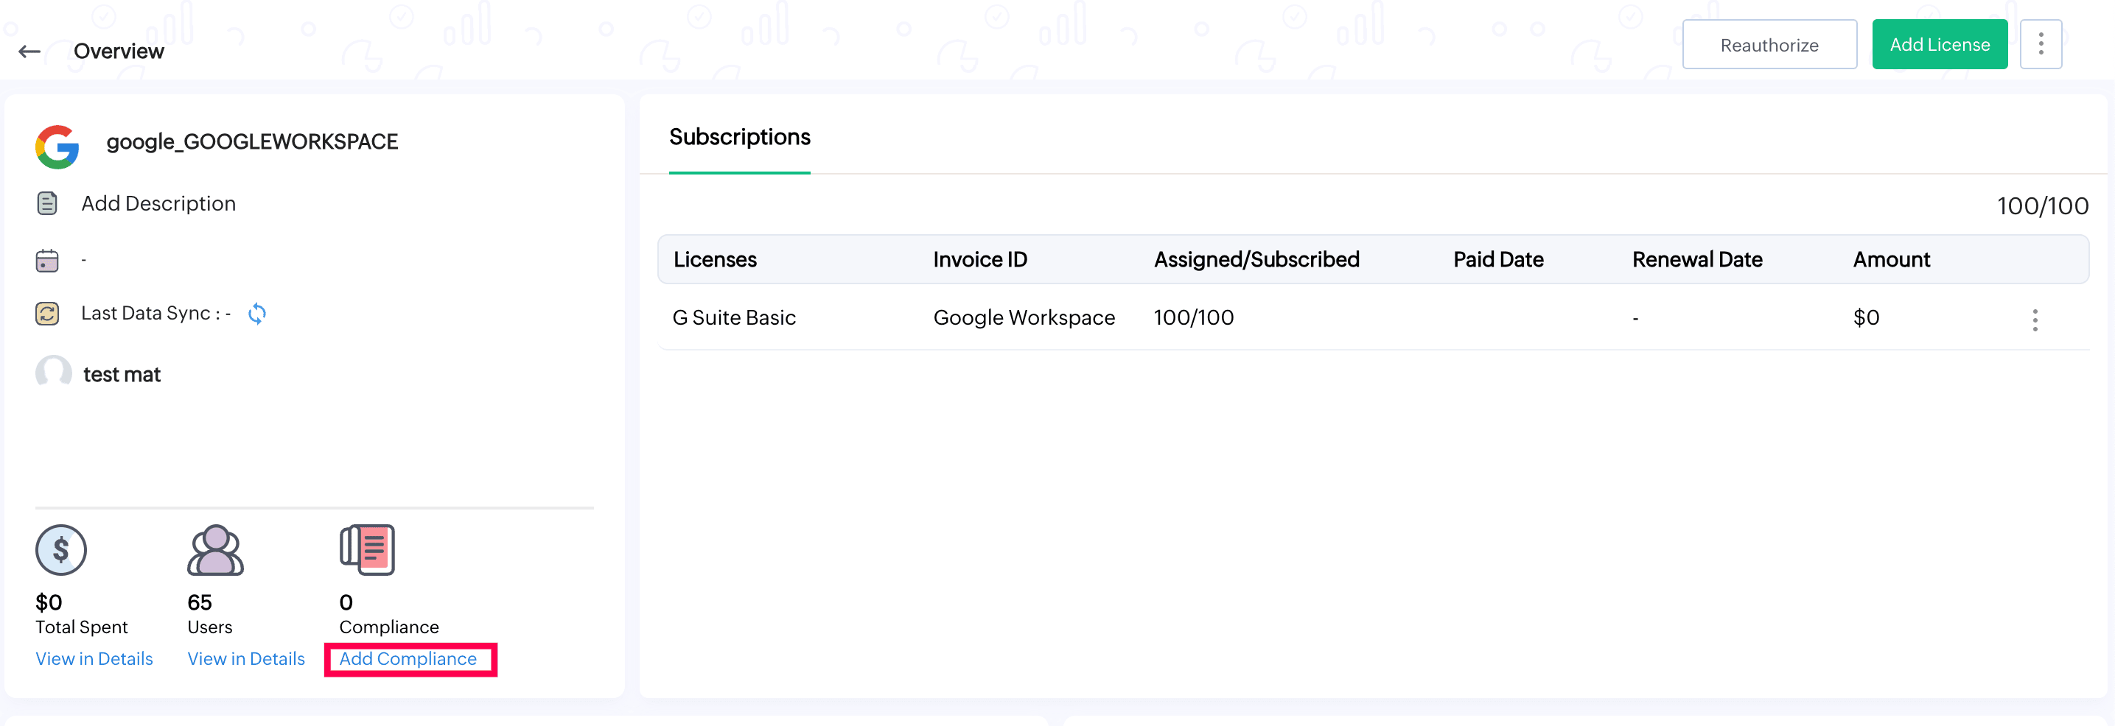Click the description note icon
Screen dimensions: 2115x726
point(48,203)
